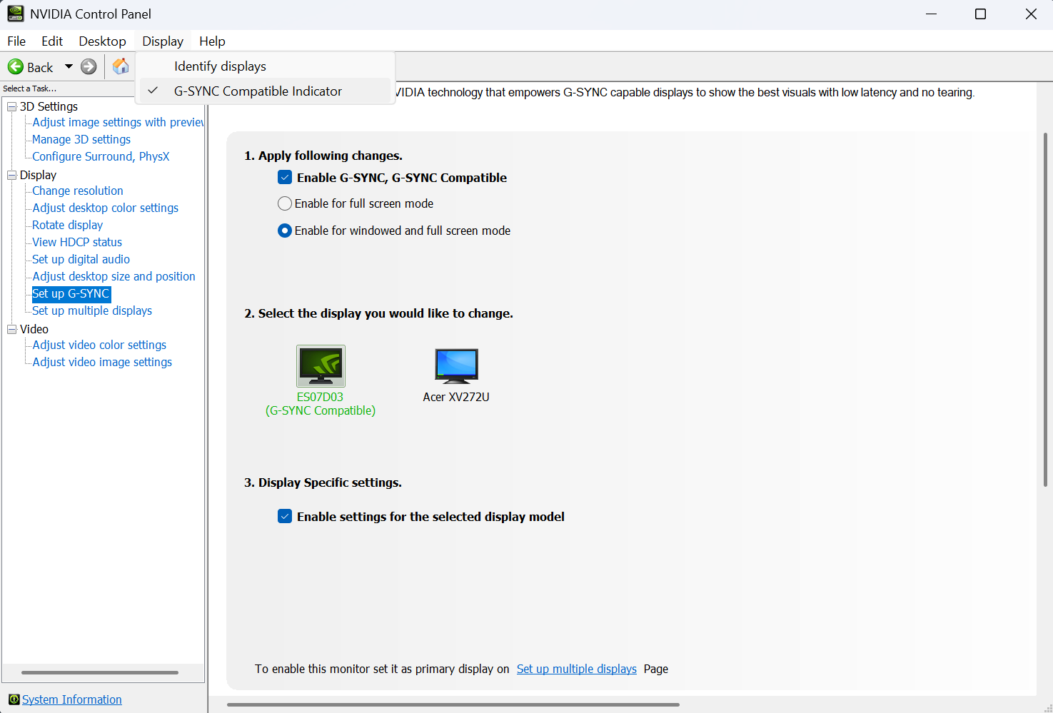
Task: Choose Identify displays from Display menu
Action: [x=265, y=66]
